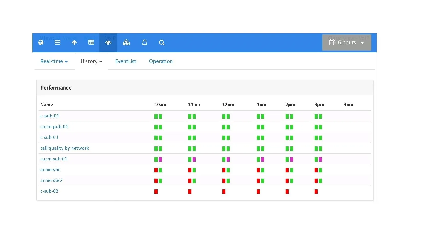
Task: Click the magnifier search icon
Action: pyautogui.click(x=162, y=42)
